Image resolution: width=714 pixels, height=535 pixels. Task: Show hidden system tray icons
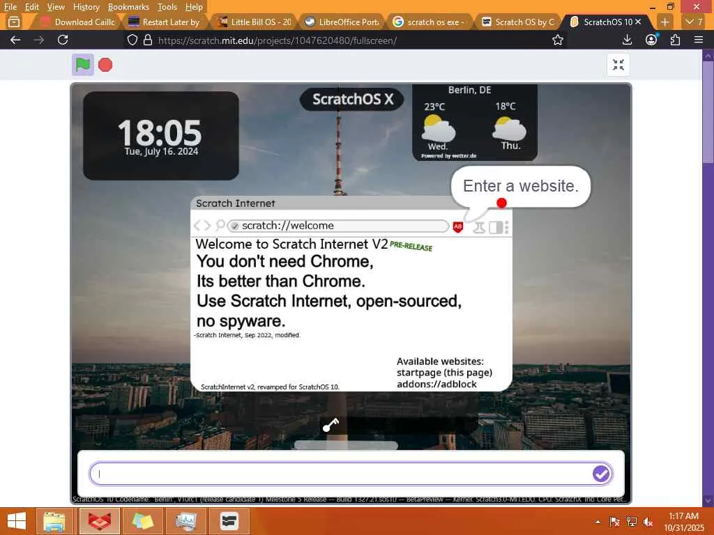598,522
